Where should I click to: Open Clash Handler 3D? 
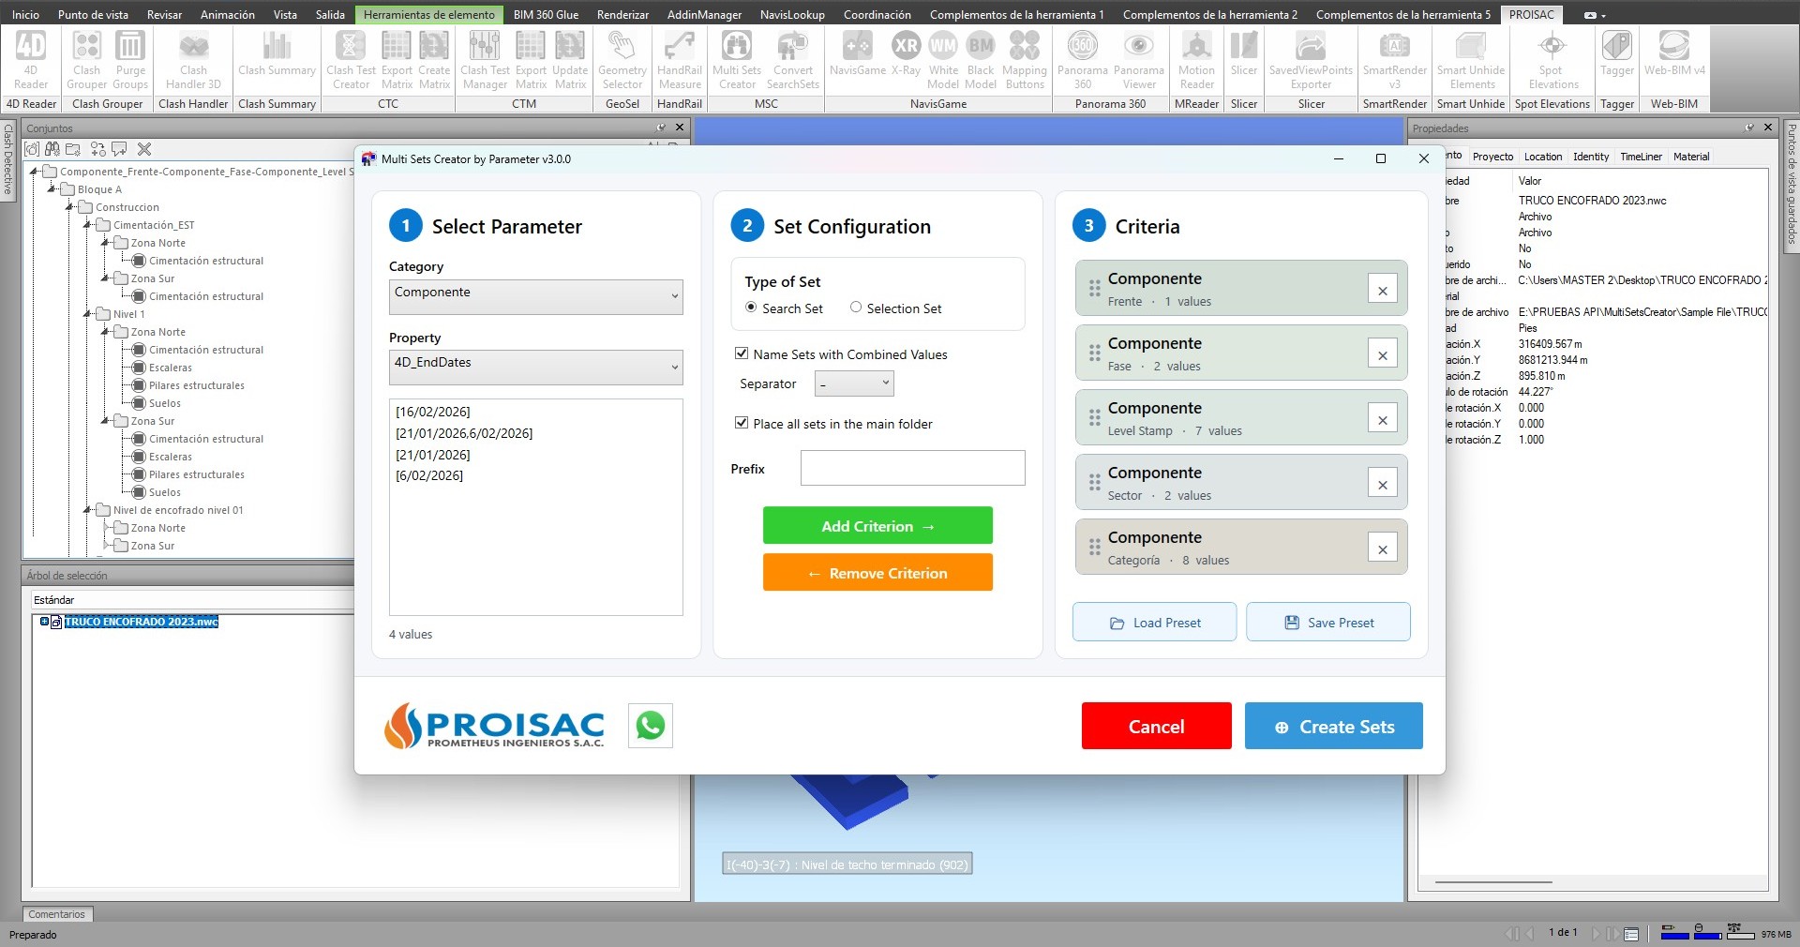[193, 60]
